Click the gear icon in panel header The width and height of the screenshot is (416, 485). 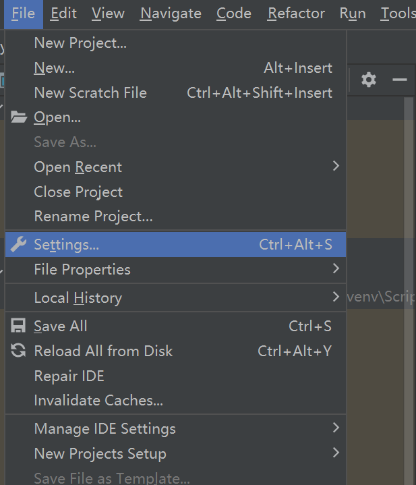[368, 80]
